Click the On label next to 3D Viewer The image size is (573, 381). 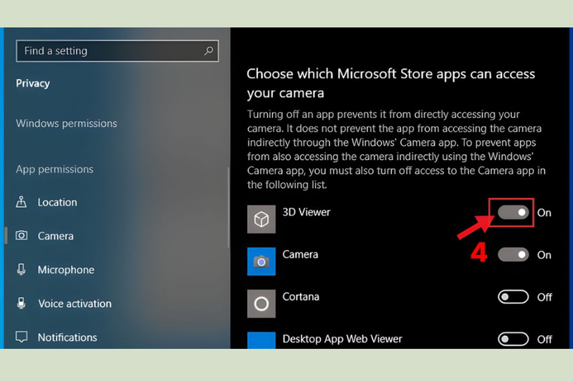[544, 212]
